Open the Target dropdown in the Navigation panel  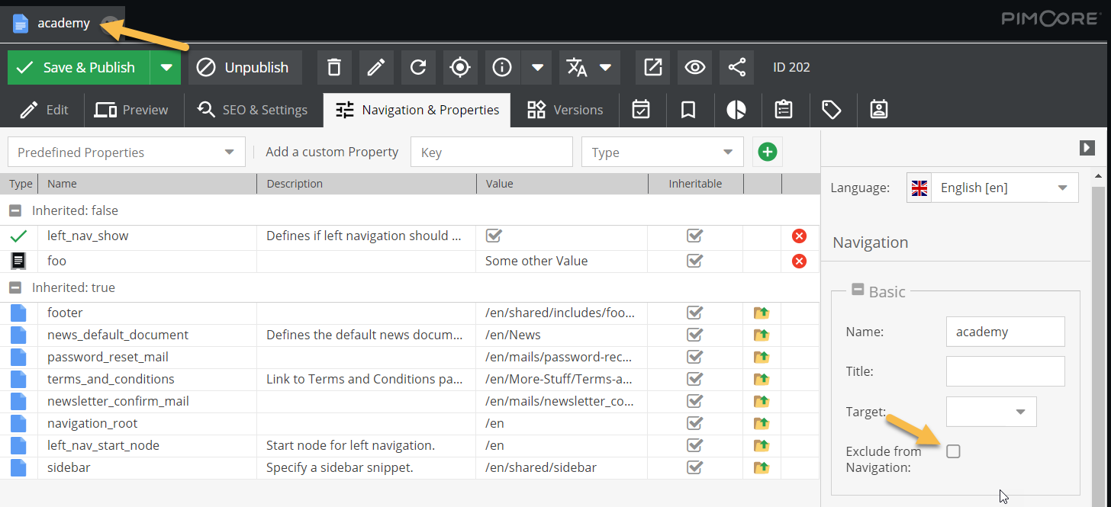991,412
